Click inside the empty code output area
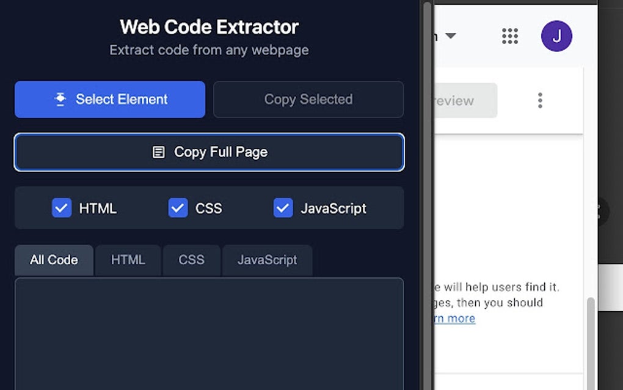Viewport: 623px width, 390px height. (x=209, y=333)
